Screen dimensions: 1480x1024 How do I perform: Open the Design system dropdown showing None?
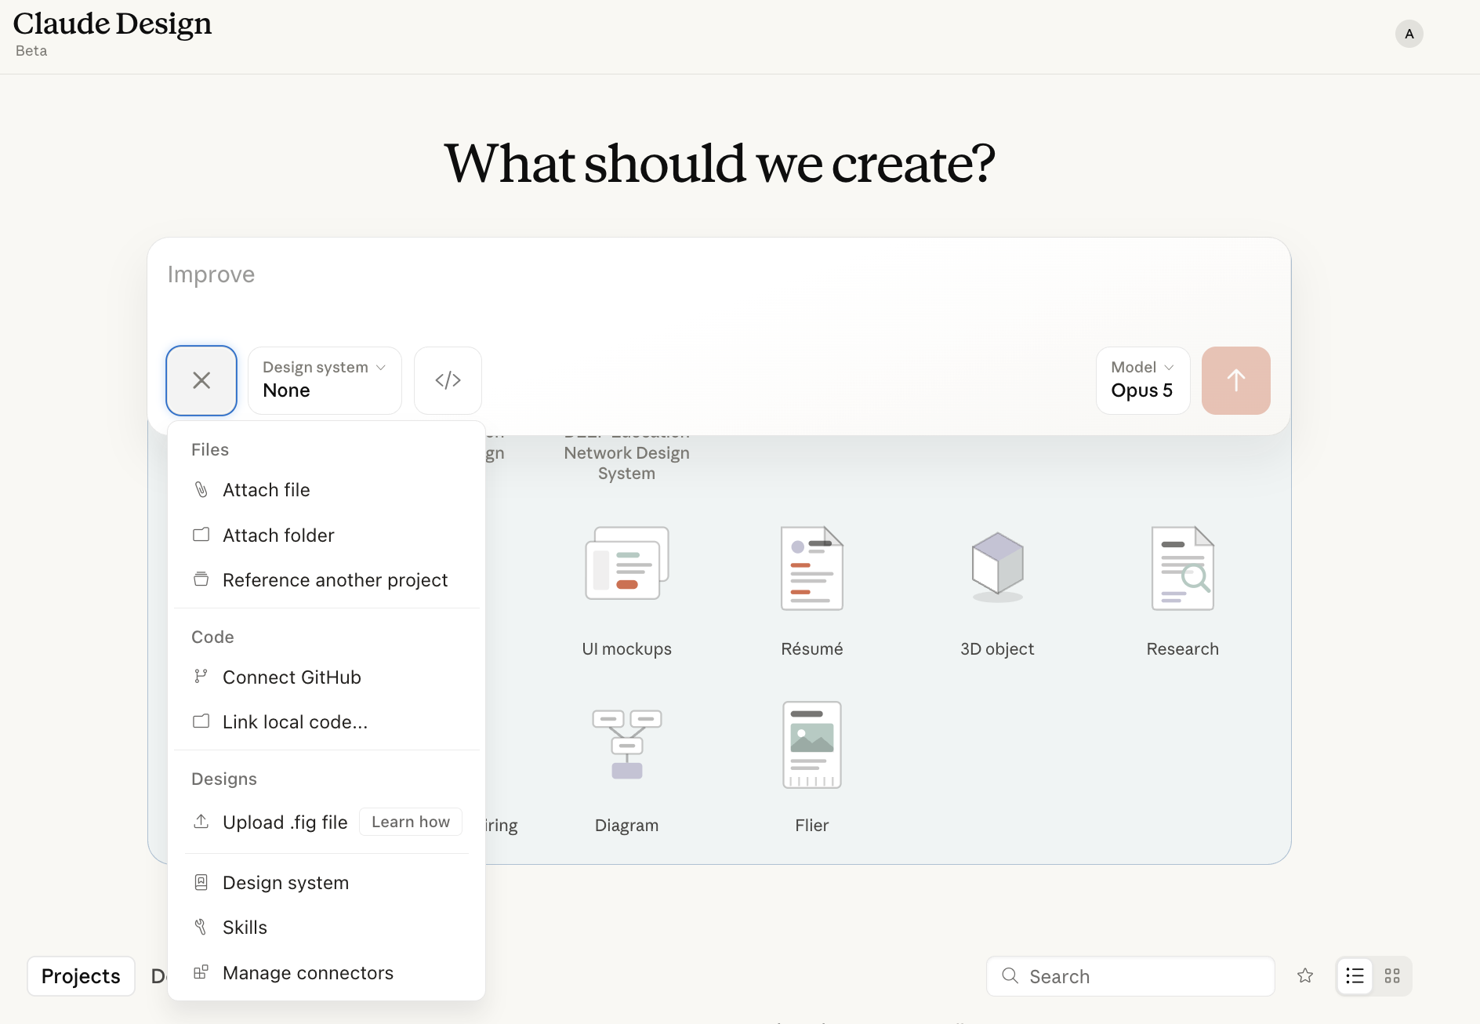[x=325, y=380]
